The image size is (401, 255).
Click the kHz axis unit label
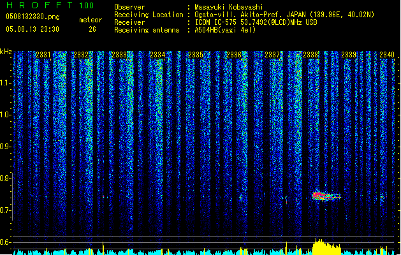coord(6,52)
